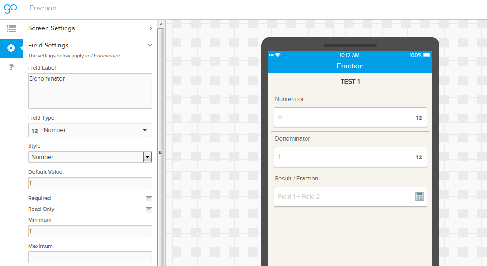Open the help question mark icon
The image size is (487, 266).
tap(11, 67)
